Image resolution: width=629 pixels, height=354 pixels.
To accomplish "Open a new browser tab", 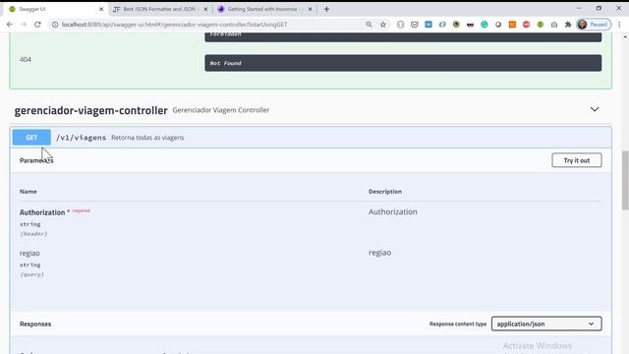I will point(326,9).
